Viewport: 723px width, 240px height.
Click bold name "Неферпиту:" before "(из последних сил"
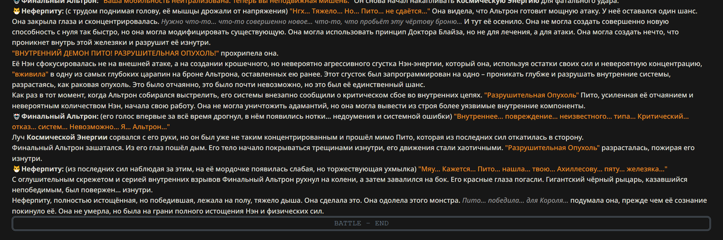[43, 169]
